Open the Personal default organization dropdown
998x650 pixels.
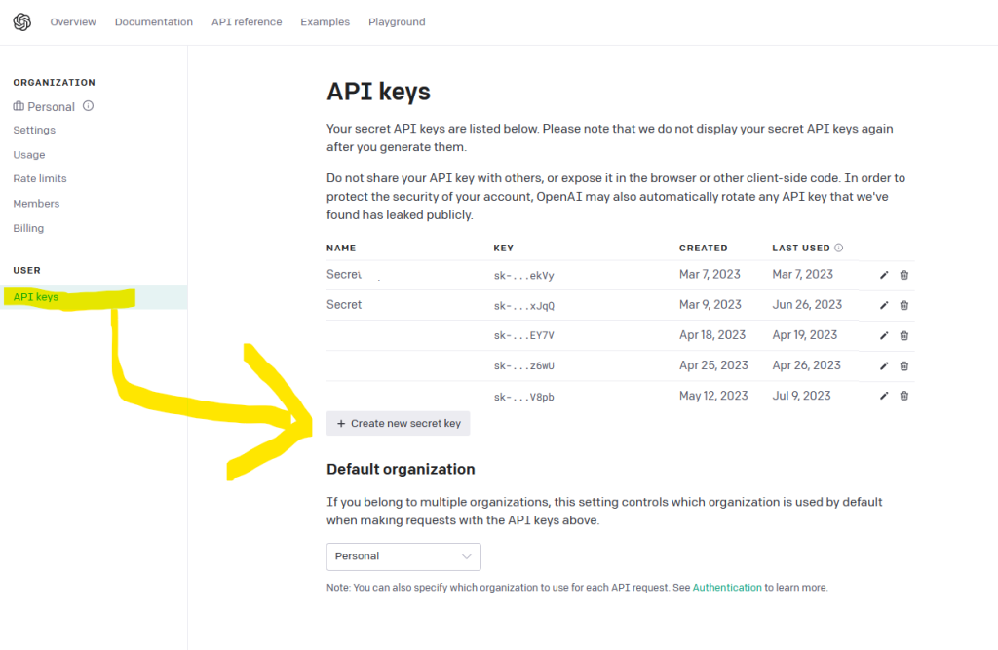click(403, 556)
